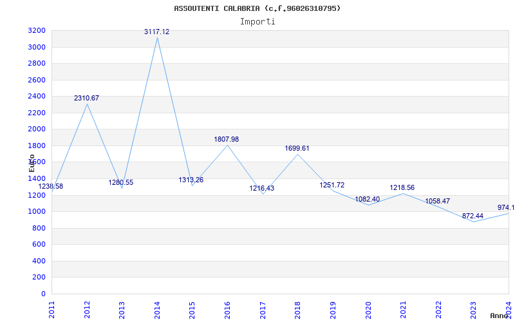Click the 2400 y-axis tick label
This screenshot has width=515, height=322.
pyautogui.click(x=37, y=97)
